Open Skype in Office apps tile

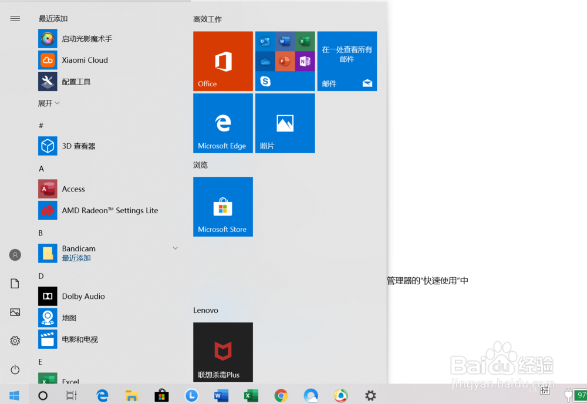point(265,81)
